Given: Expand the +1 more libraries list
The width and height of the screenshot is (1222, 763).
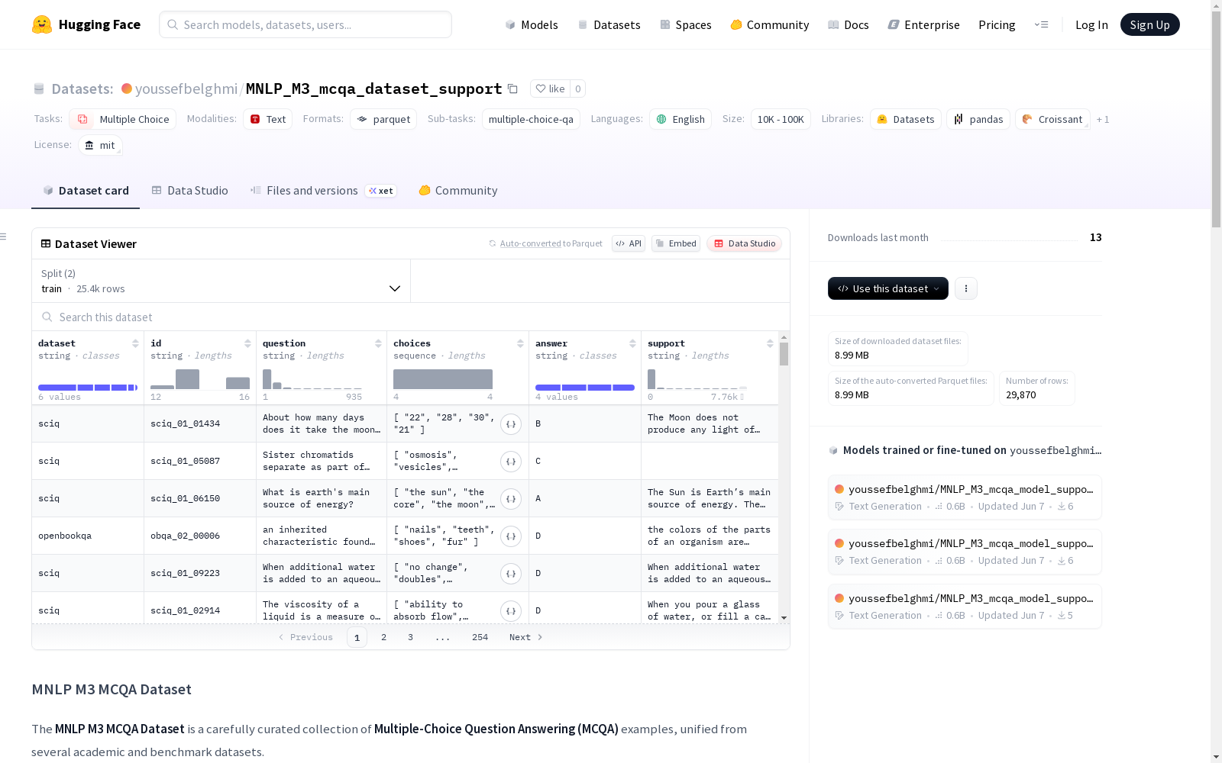Looking at the screenshot, I should 1103,119.
